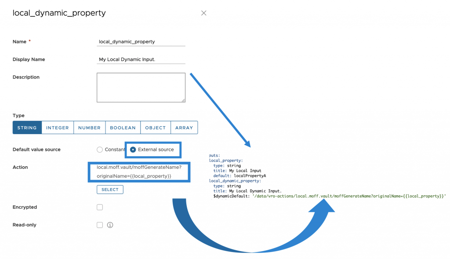
Task: Click the 'title: My Local Input' line
Action: coord(237,171)
